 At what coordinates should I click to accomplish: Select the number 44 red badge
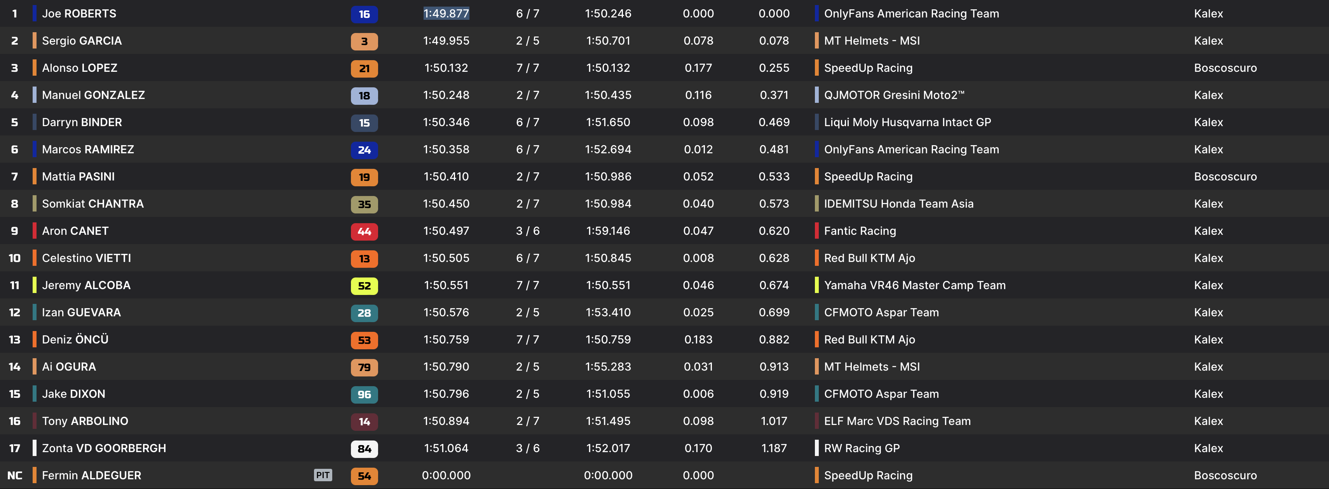(x=364, y=231)
